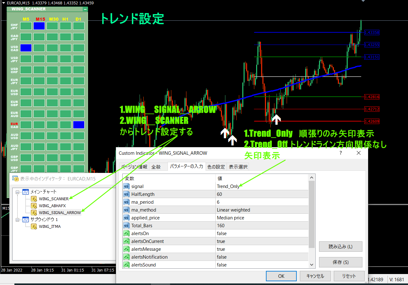This screenshot has height=285, width=408.
Task: Click the 保存 (S) button
Action: pyautogui.click(x=340, y=262)
